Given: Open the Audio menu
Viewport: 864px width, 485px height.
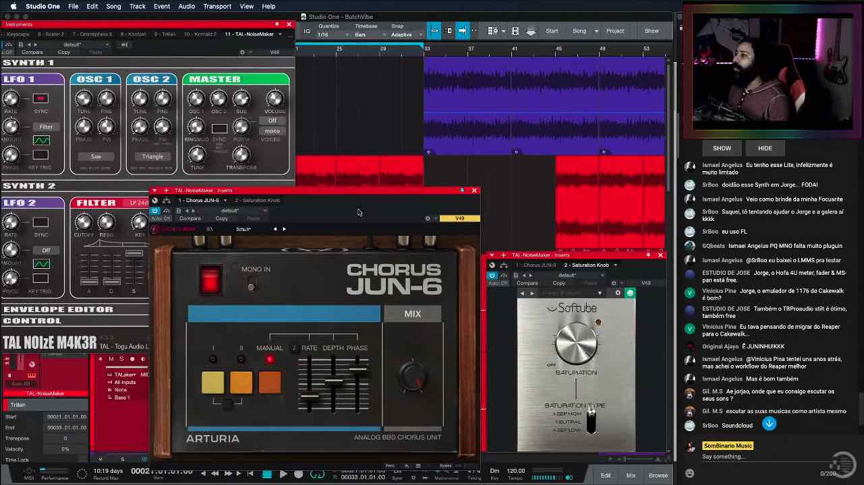Looking at the screenshot, I should tap(187, 6).
